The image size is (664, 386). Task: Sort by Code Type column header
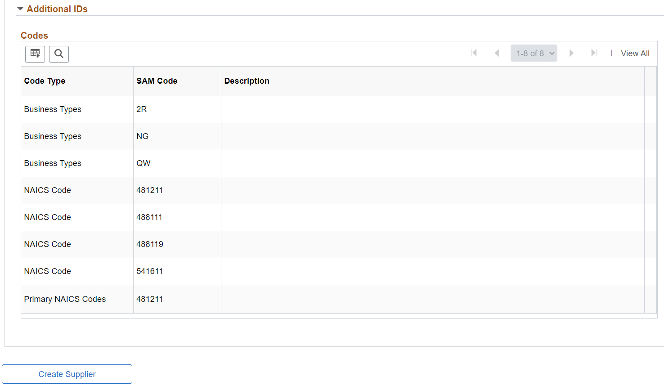[x=45, y=81]
